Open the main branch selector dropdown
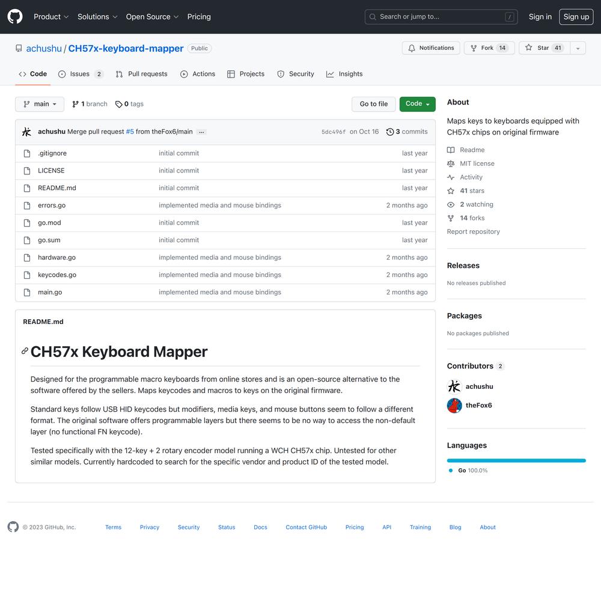Screen dimensions: 601x601 tap(40, 104)
